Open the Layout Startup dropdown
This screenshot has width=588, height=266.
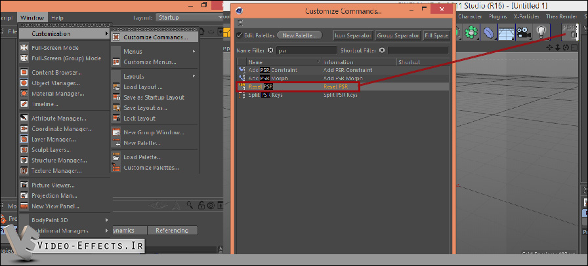190,18
